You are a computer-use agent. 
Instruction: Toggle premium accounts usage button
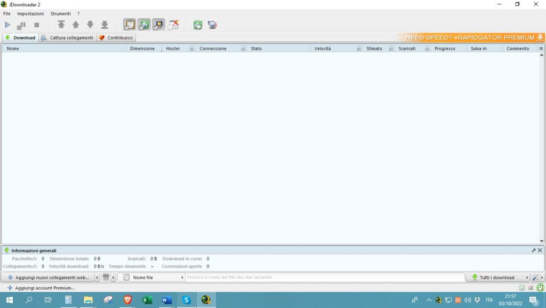(158, 25)
